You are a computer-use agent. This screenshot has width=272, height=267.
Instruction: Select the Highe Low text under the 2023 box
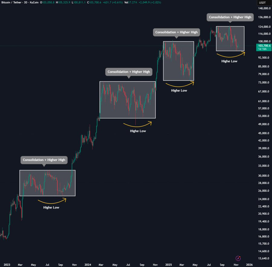click(51, 208)
